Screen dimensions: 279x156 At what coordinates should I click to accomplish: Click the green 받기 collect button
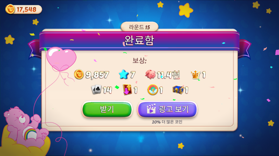click(x=107, y=109)
